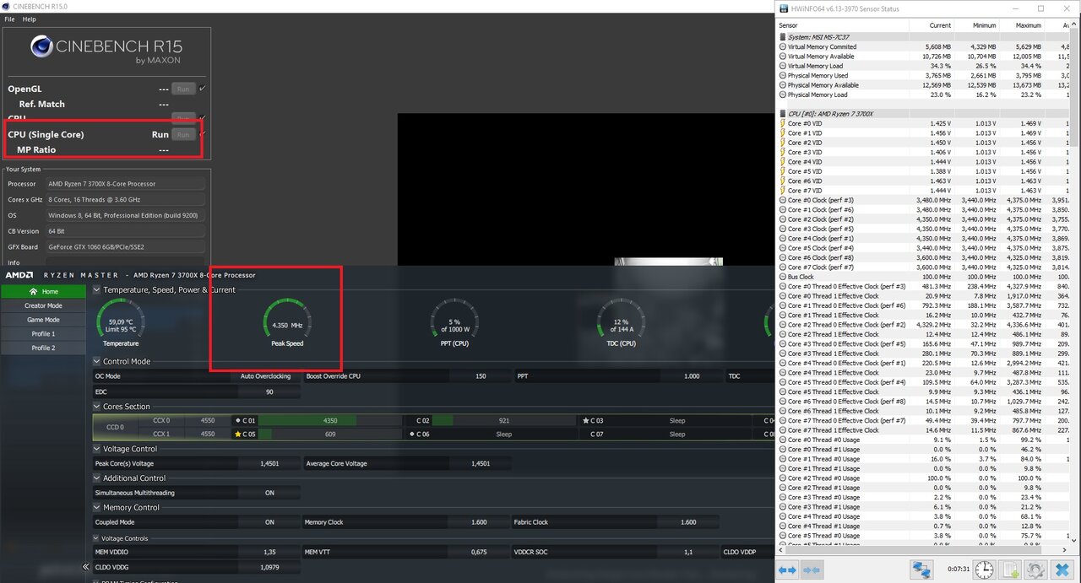The height and width of the screenshot is (583, 1081).
Task: Switch to Creator Mode profile
Action: point(43,305)
